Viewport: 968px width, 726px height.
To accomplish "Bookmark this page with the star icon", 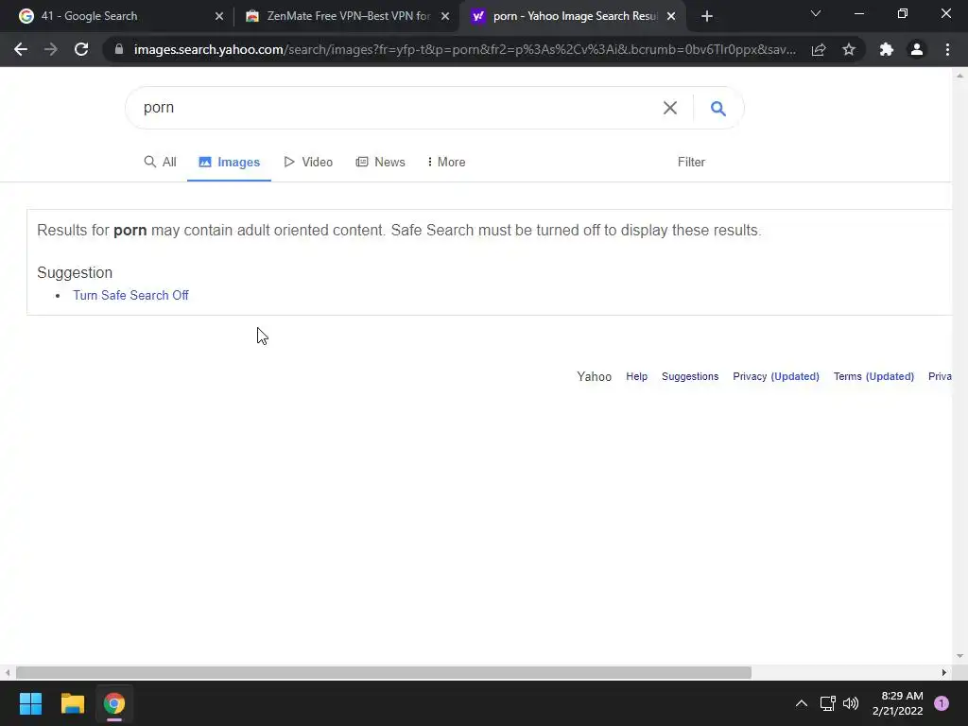I will (849, 49).
